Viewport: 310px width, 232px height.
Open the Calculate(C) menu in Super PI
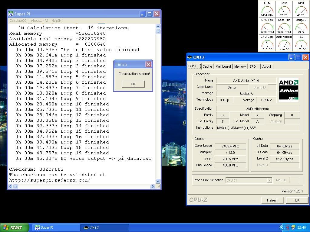click(x=18, y=21)
